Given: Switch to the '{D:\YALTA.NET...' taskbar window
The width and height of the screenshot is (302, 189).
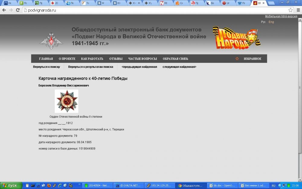Looking at the screenshot, I should tap(129, 186).
